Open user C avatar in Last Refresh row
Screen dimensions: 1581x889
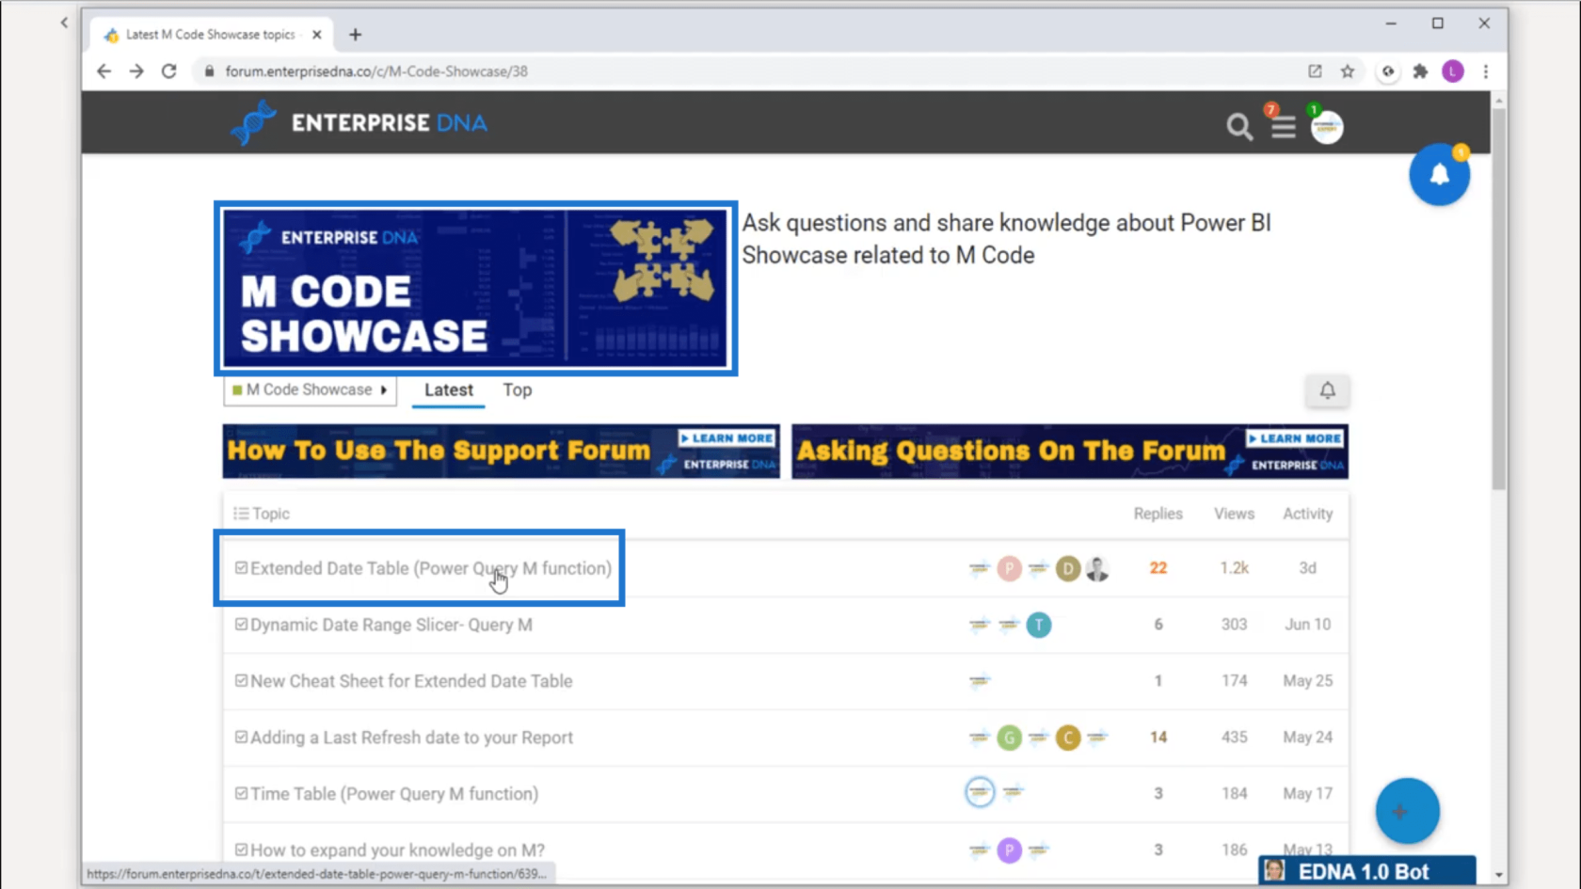1067,738
